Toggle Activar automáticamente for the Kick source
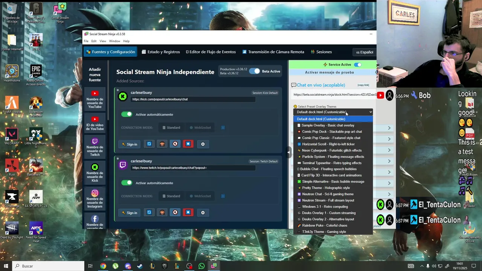This screenshot has width=482, height=271. coord(127,114)
